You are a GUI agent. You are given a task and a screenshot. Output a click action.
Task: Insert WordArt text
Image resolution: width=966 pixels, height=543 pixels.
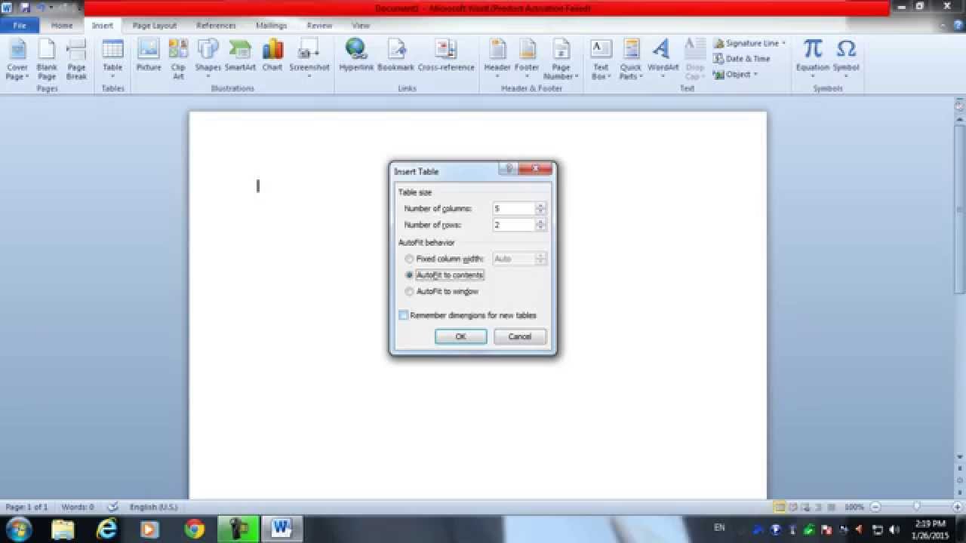pos(663,60)
